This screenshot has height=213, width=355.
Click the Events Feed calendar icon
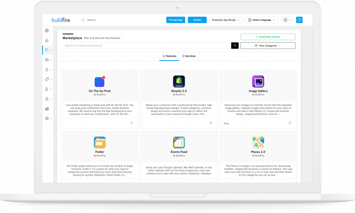(179, 142)
